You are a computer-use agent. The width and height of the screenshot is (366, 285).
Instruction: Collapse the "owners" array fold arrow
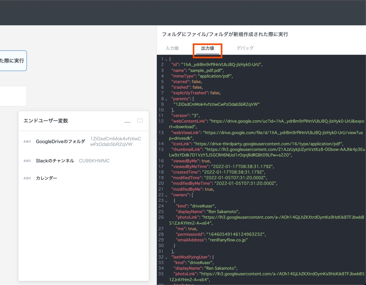point(166,195)
